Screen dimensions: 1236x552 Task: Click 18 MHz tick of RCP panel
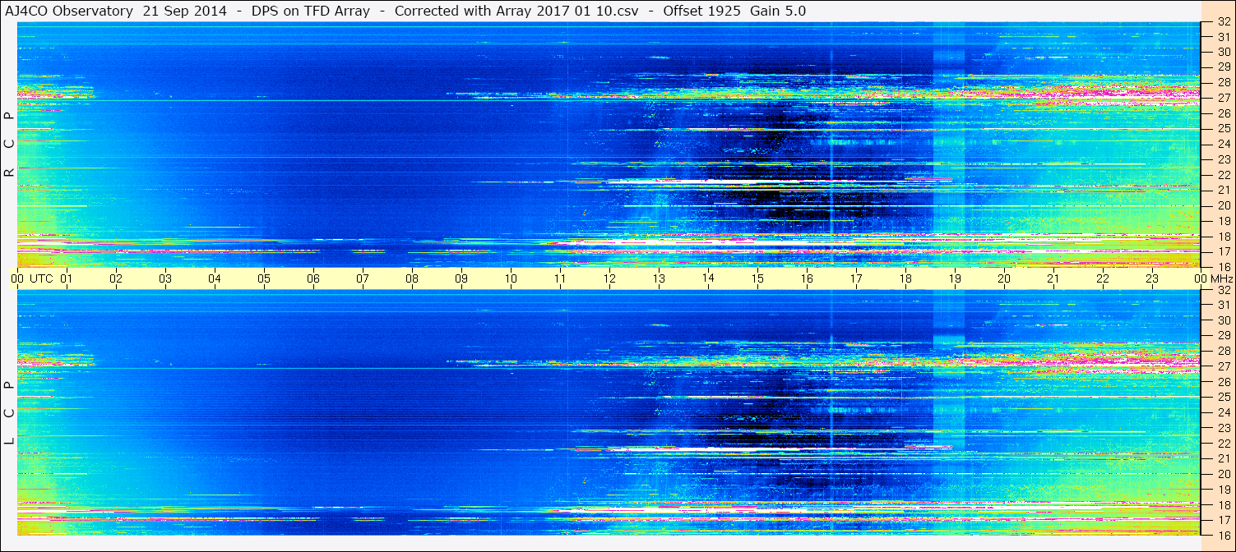pos(1224,236)
